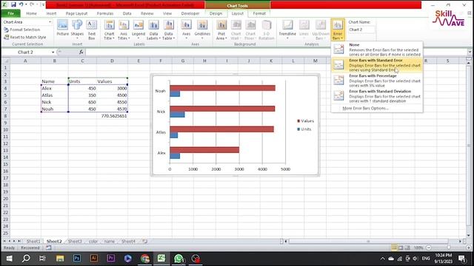Image resolution: width=474 pixels, height=266 pixels.
Task: Click the Error Bars ribbon button
Action: (x=338, y=30)
